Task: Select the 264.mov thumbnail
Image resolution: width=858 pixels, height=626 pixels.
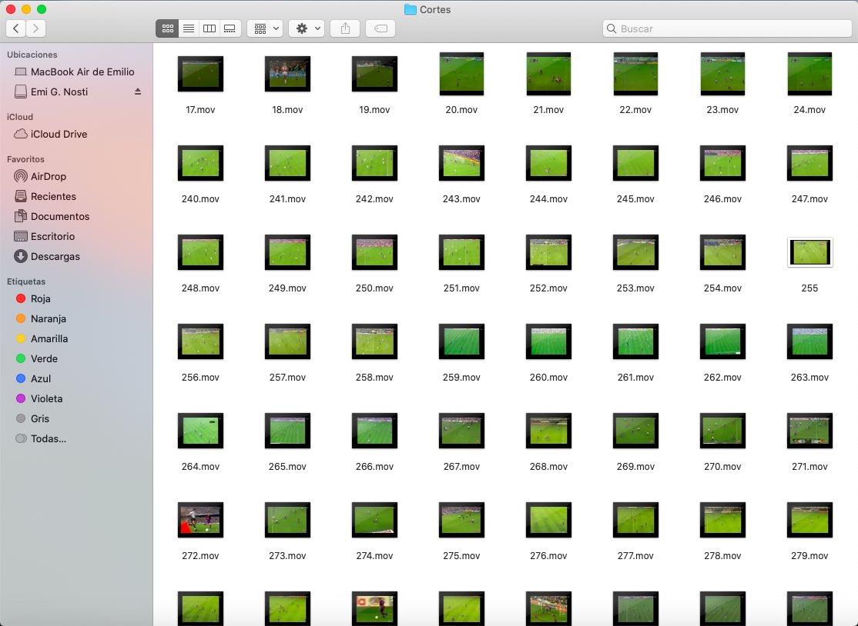Action: tap(200, 431)
